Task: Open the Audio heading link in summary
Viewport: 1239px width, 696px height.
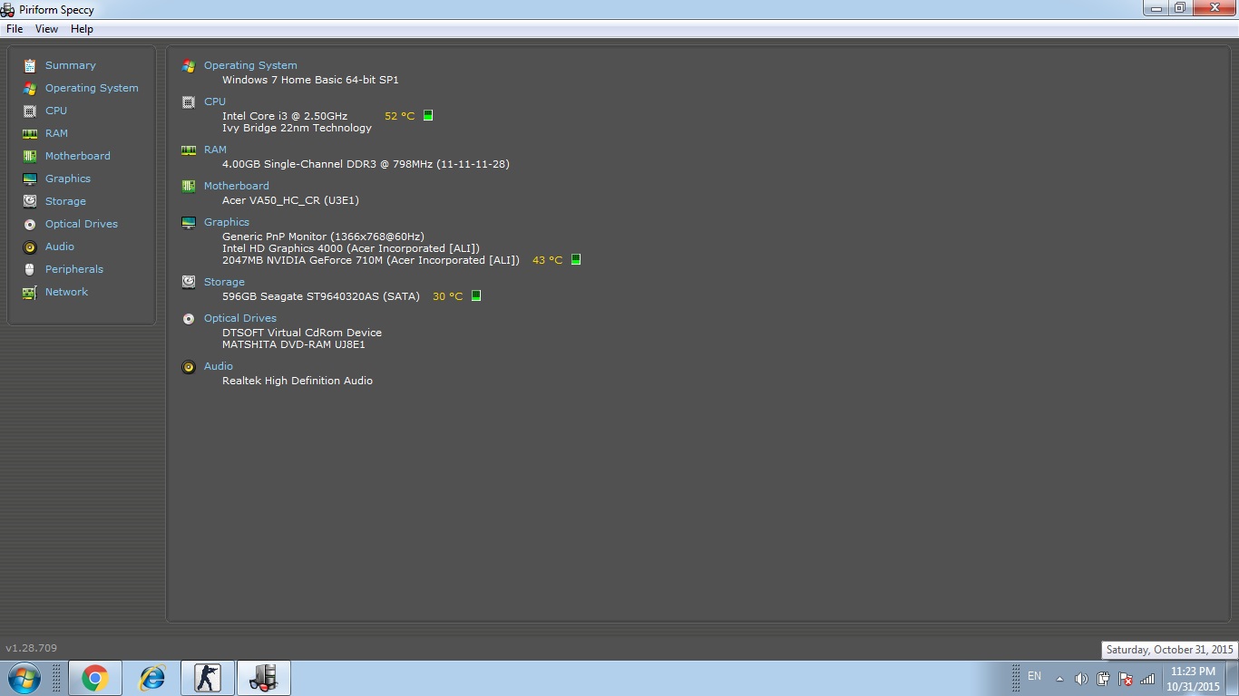Action: pos(219,366)
